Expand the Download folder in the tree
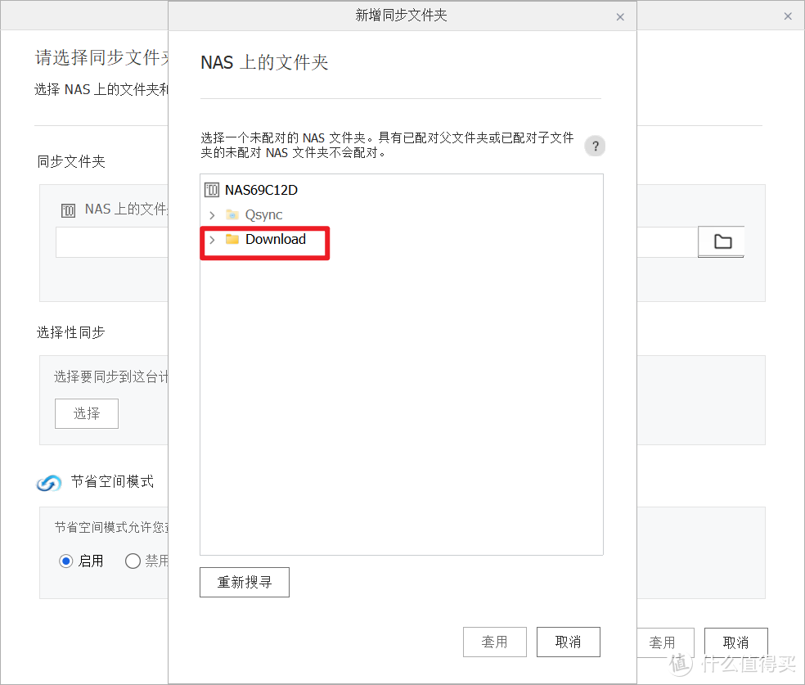 (x=213, y=239)
